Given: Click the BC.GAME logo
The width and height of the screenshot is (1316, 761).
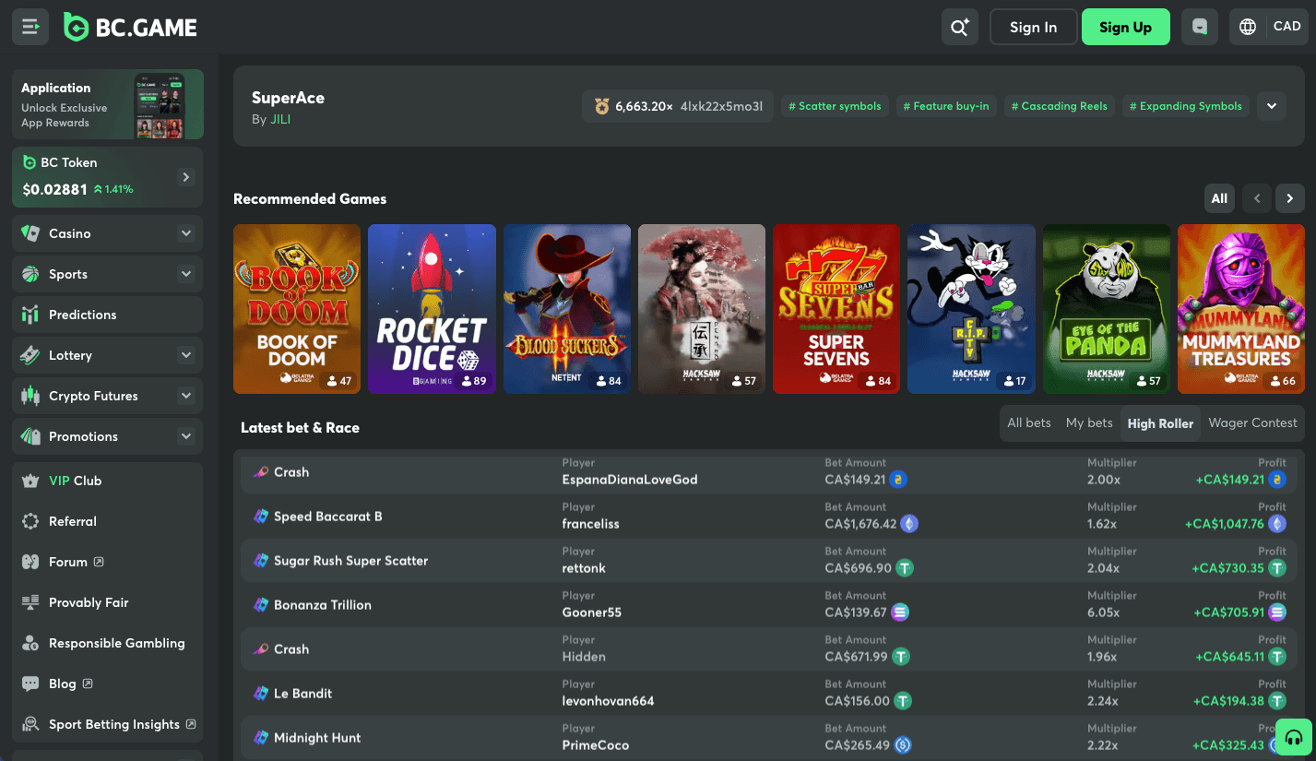Looking at the screenshot, I should click(x=131, y=27).
